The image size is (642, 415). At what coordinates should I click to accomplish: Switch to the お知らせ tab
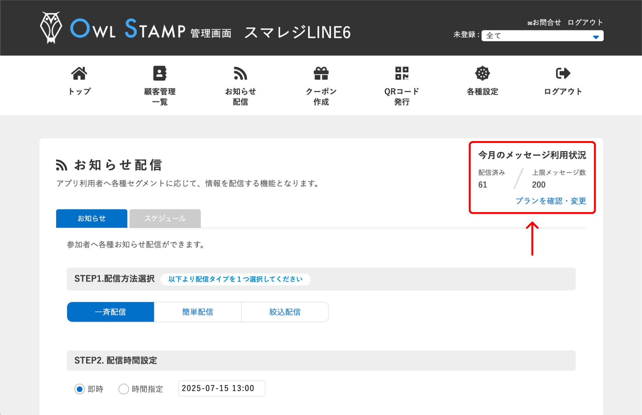pos(91,218)
